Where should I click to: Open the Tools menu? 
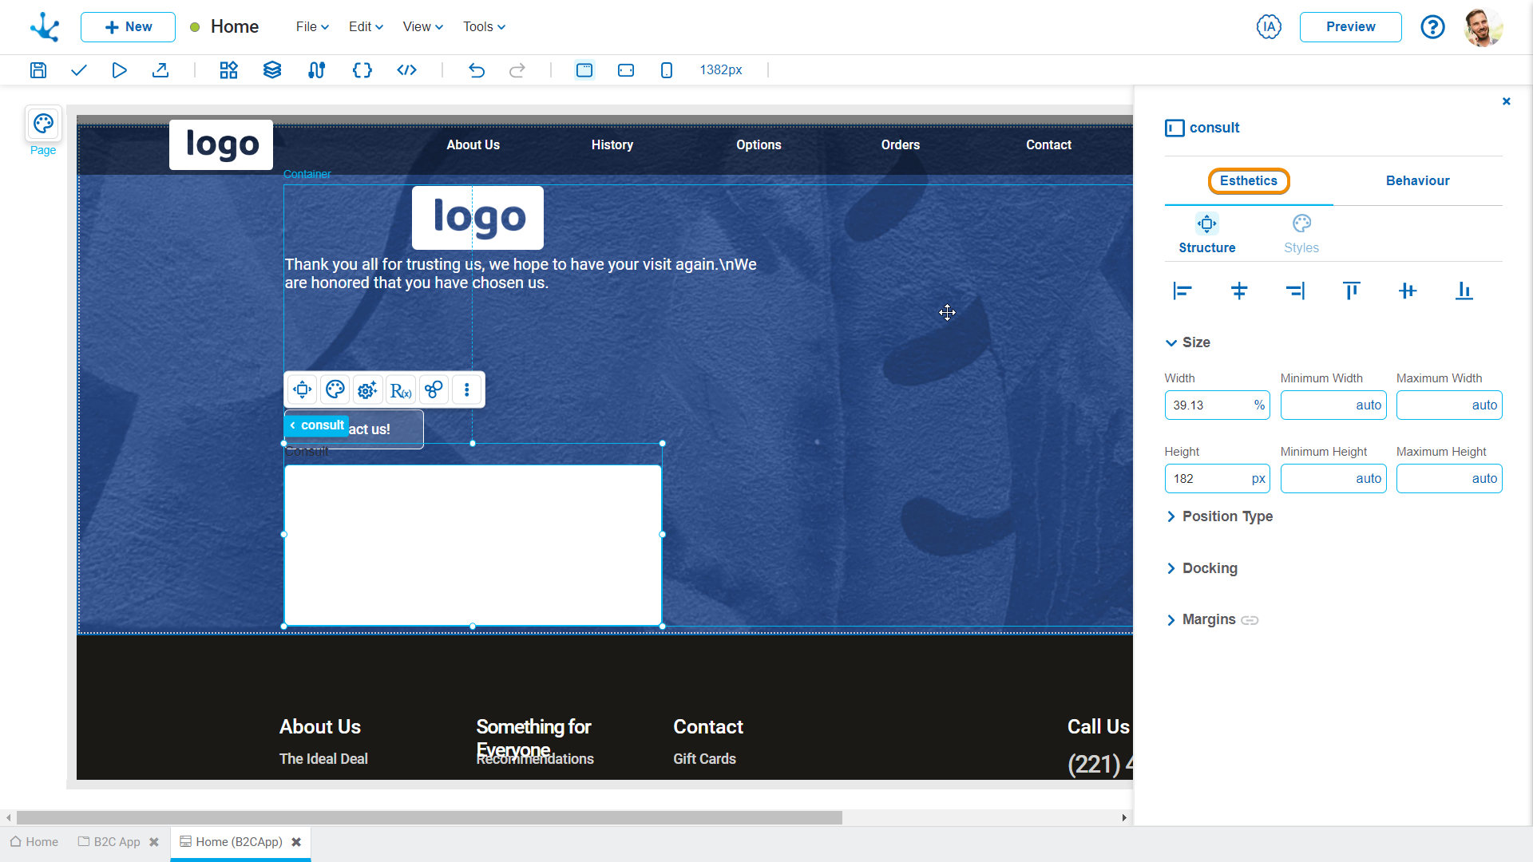tap(484, 27)
